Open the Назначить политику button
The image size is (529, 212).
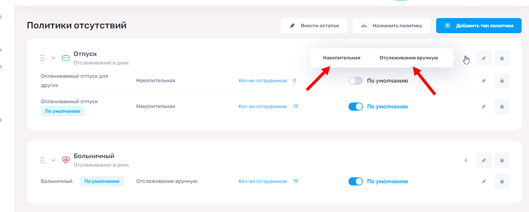[392, 26]
